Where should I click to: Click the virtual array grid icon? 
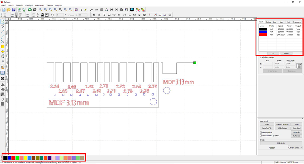coord(299,66)
